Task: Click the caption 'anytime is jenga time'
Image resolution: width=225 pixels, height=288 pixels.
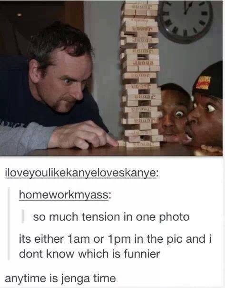Action: (60, 278)
